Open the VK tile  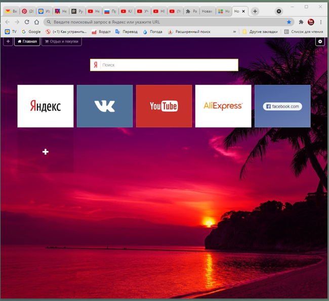pyautogui.click(x=105, y=106)
